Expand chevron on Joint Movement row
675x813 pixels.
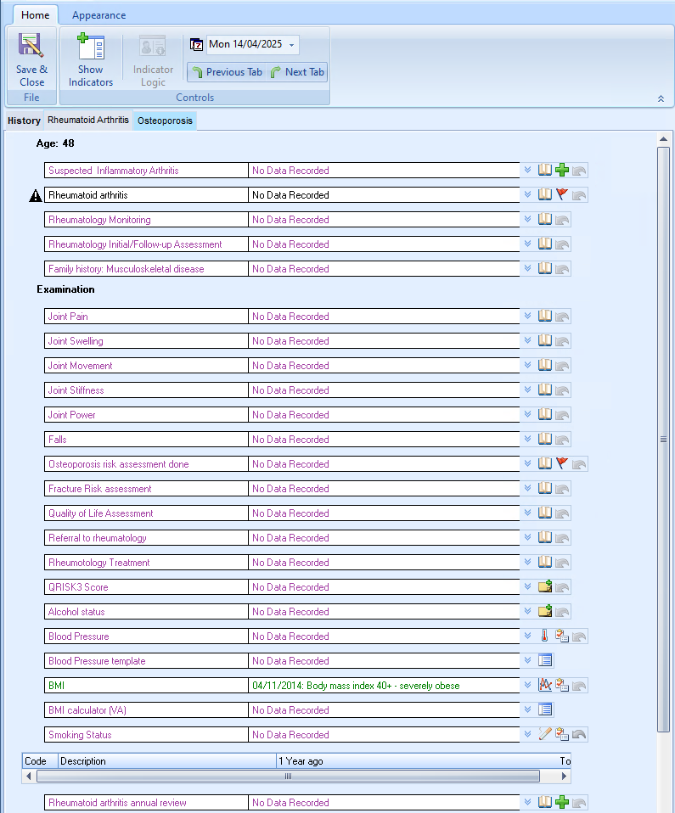[527, 366]
